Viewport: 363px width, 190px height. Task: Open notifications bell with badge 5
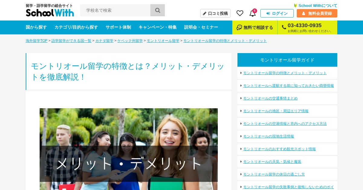[x=253, y=13]
